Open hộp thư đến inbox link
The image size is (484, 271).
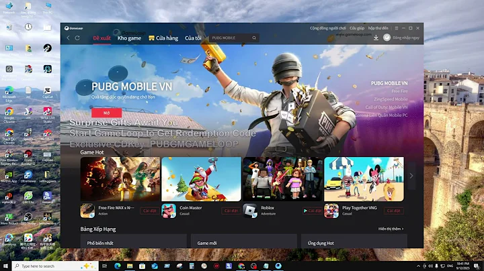[x=378, y=28]
